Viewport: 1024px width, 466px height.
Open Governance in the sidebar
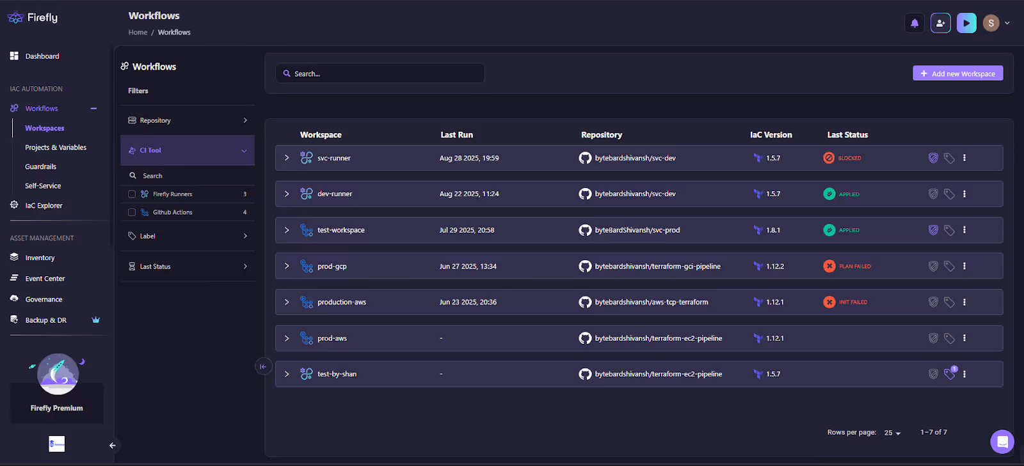(x=44, y=300)
